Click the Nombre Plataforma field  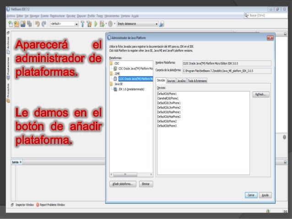click(x=227, y=63)
